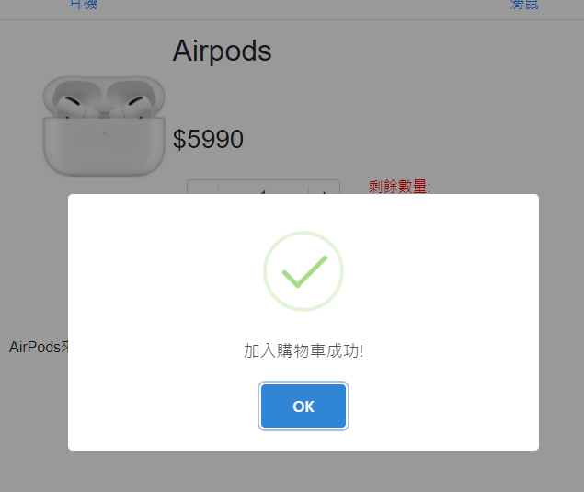Click the red 剩餘數量 label

click(399, 186)
